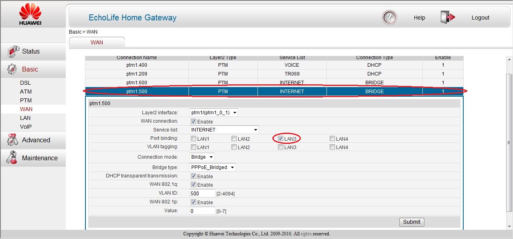Disable DHCP transparent transmission
This screenshot has width=513, height=239.
click(194, 176)
